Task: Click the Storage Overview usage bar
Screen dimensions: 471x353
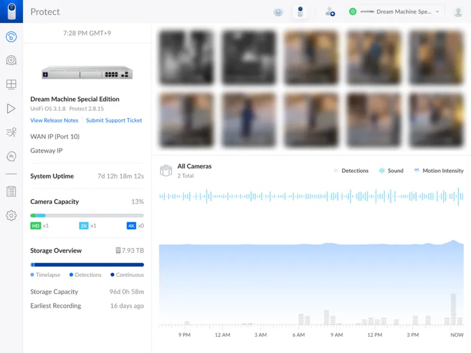Action: click(87, 265)
